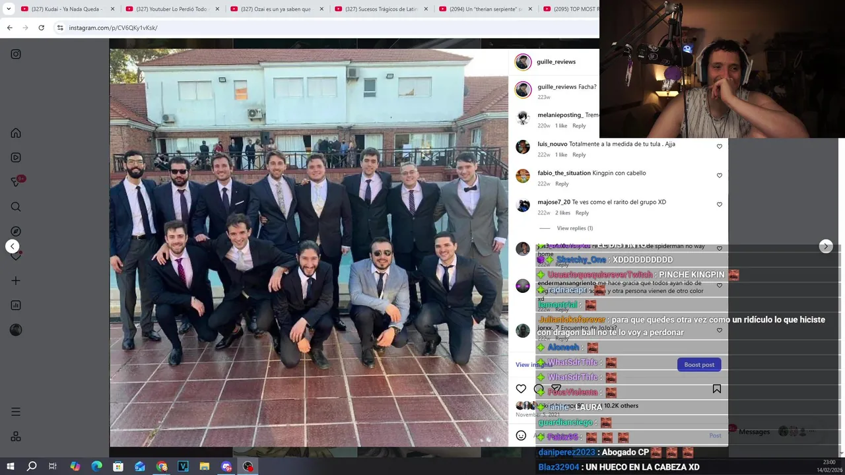Reply to melanieposting_'s comment

[579, 125]
